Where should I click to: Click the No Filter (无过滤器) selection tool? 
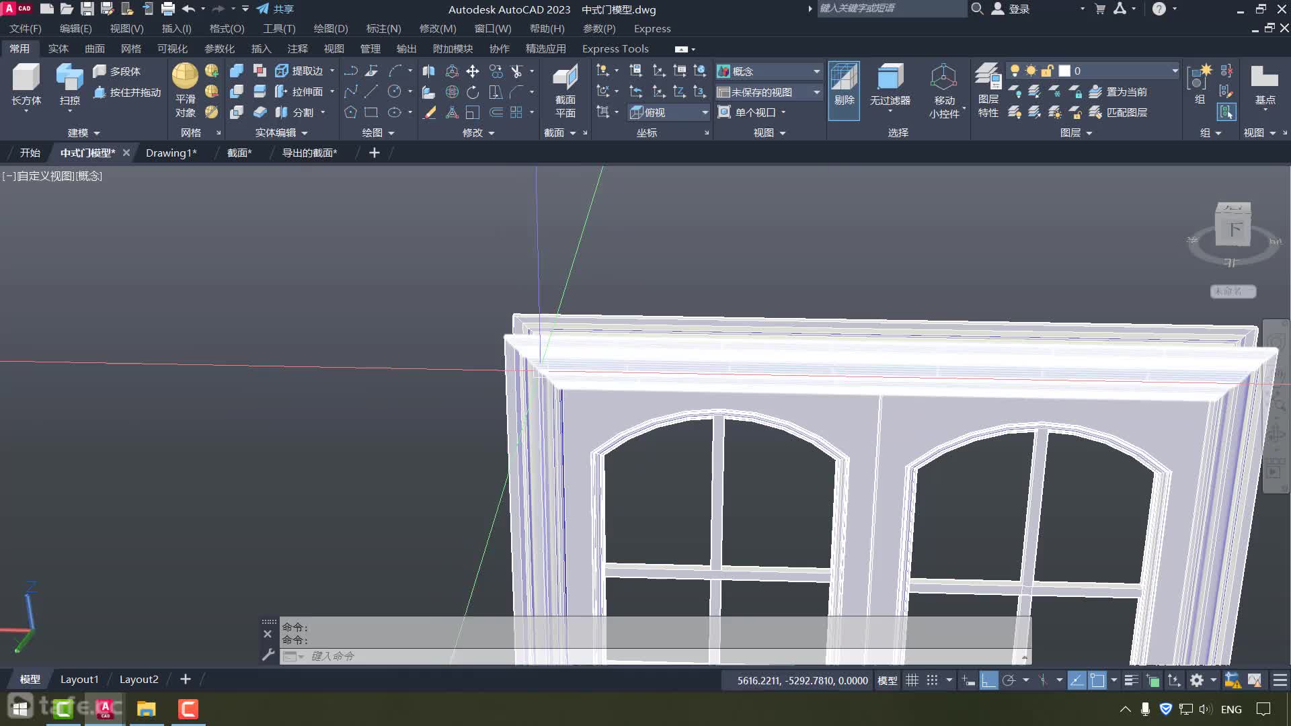890,86
